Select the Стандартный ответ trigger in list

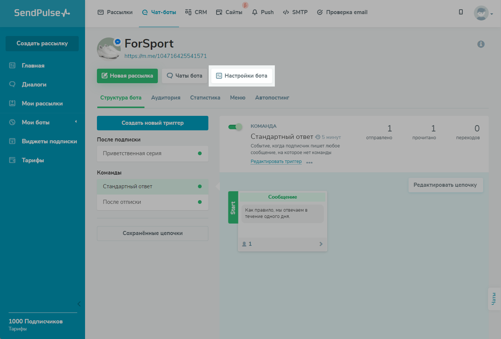coord(153,186)
